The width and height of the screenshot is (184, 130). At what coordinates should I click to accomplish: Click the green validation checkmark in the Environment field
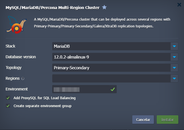113,89
